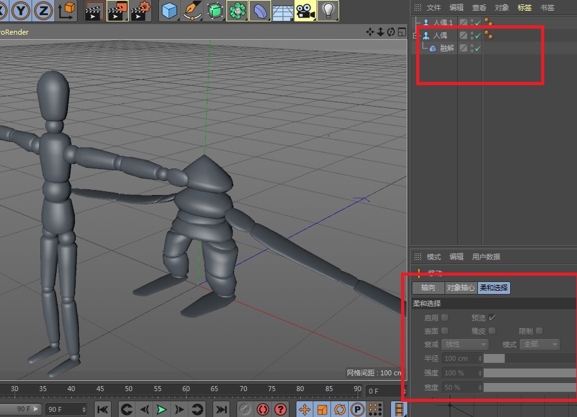Click the viewport zoom camera icon
This screenshot has width=577, height=417.
click(380, 32)
